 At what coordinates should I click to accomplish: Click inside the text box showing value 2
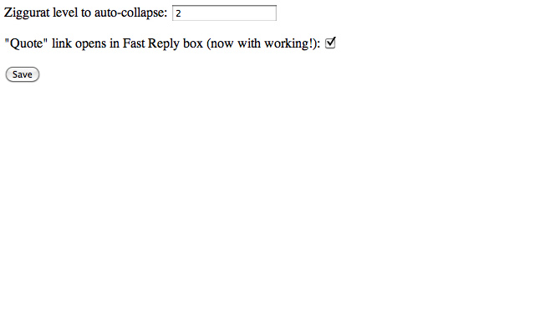pyautogui.click(x=224, y=13)
